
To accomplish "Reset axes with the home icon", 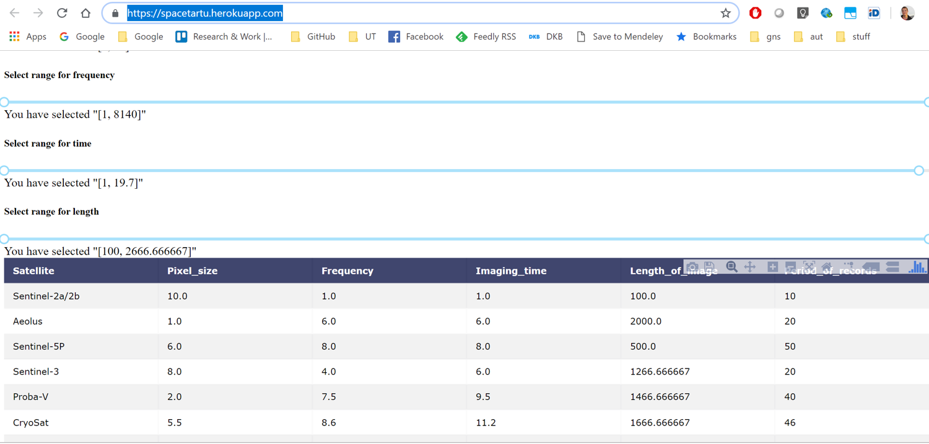I will coord(827,267).
